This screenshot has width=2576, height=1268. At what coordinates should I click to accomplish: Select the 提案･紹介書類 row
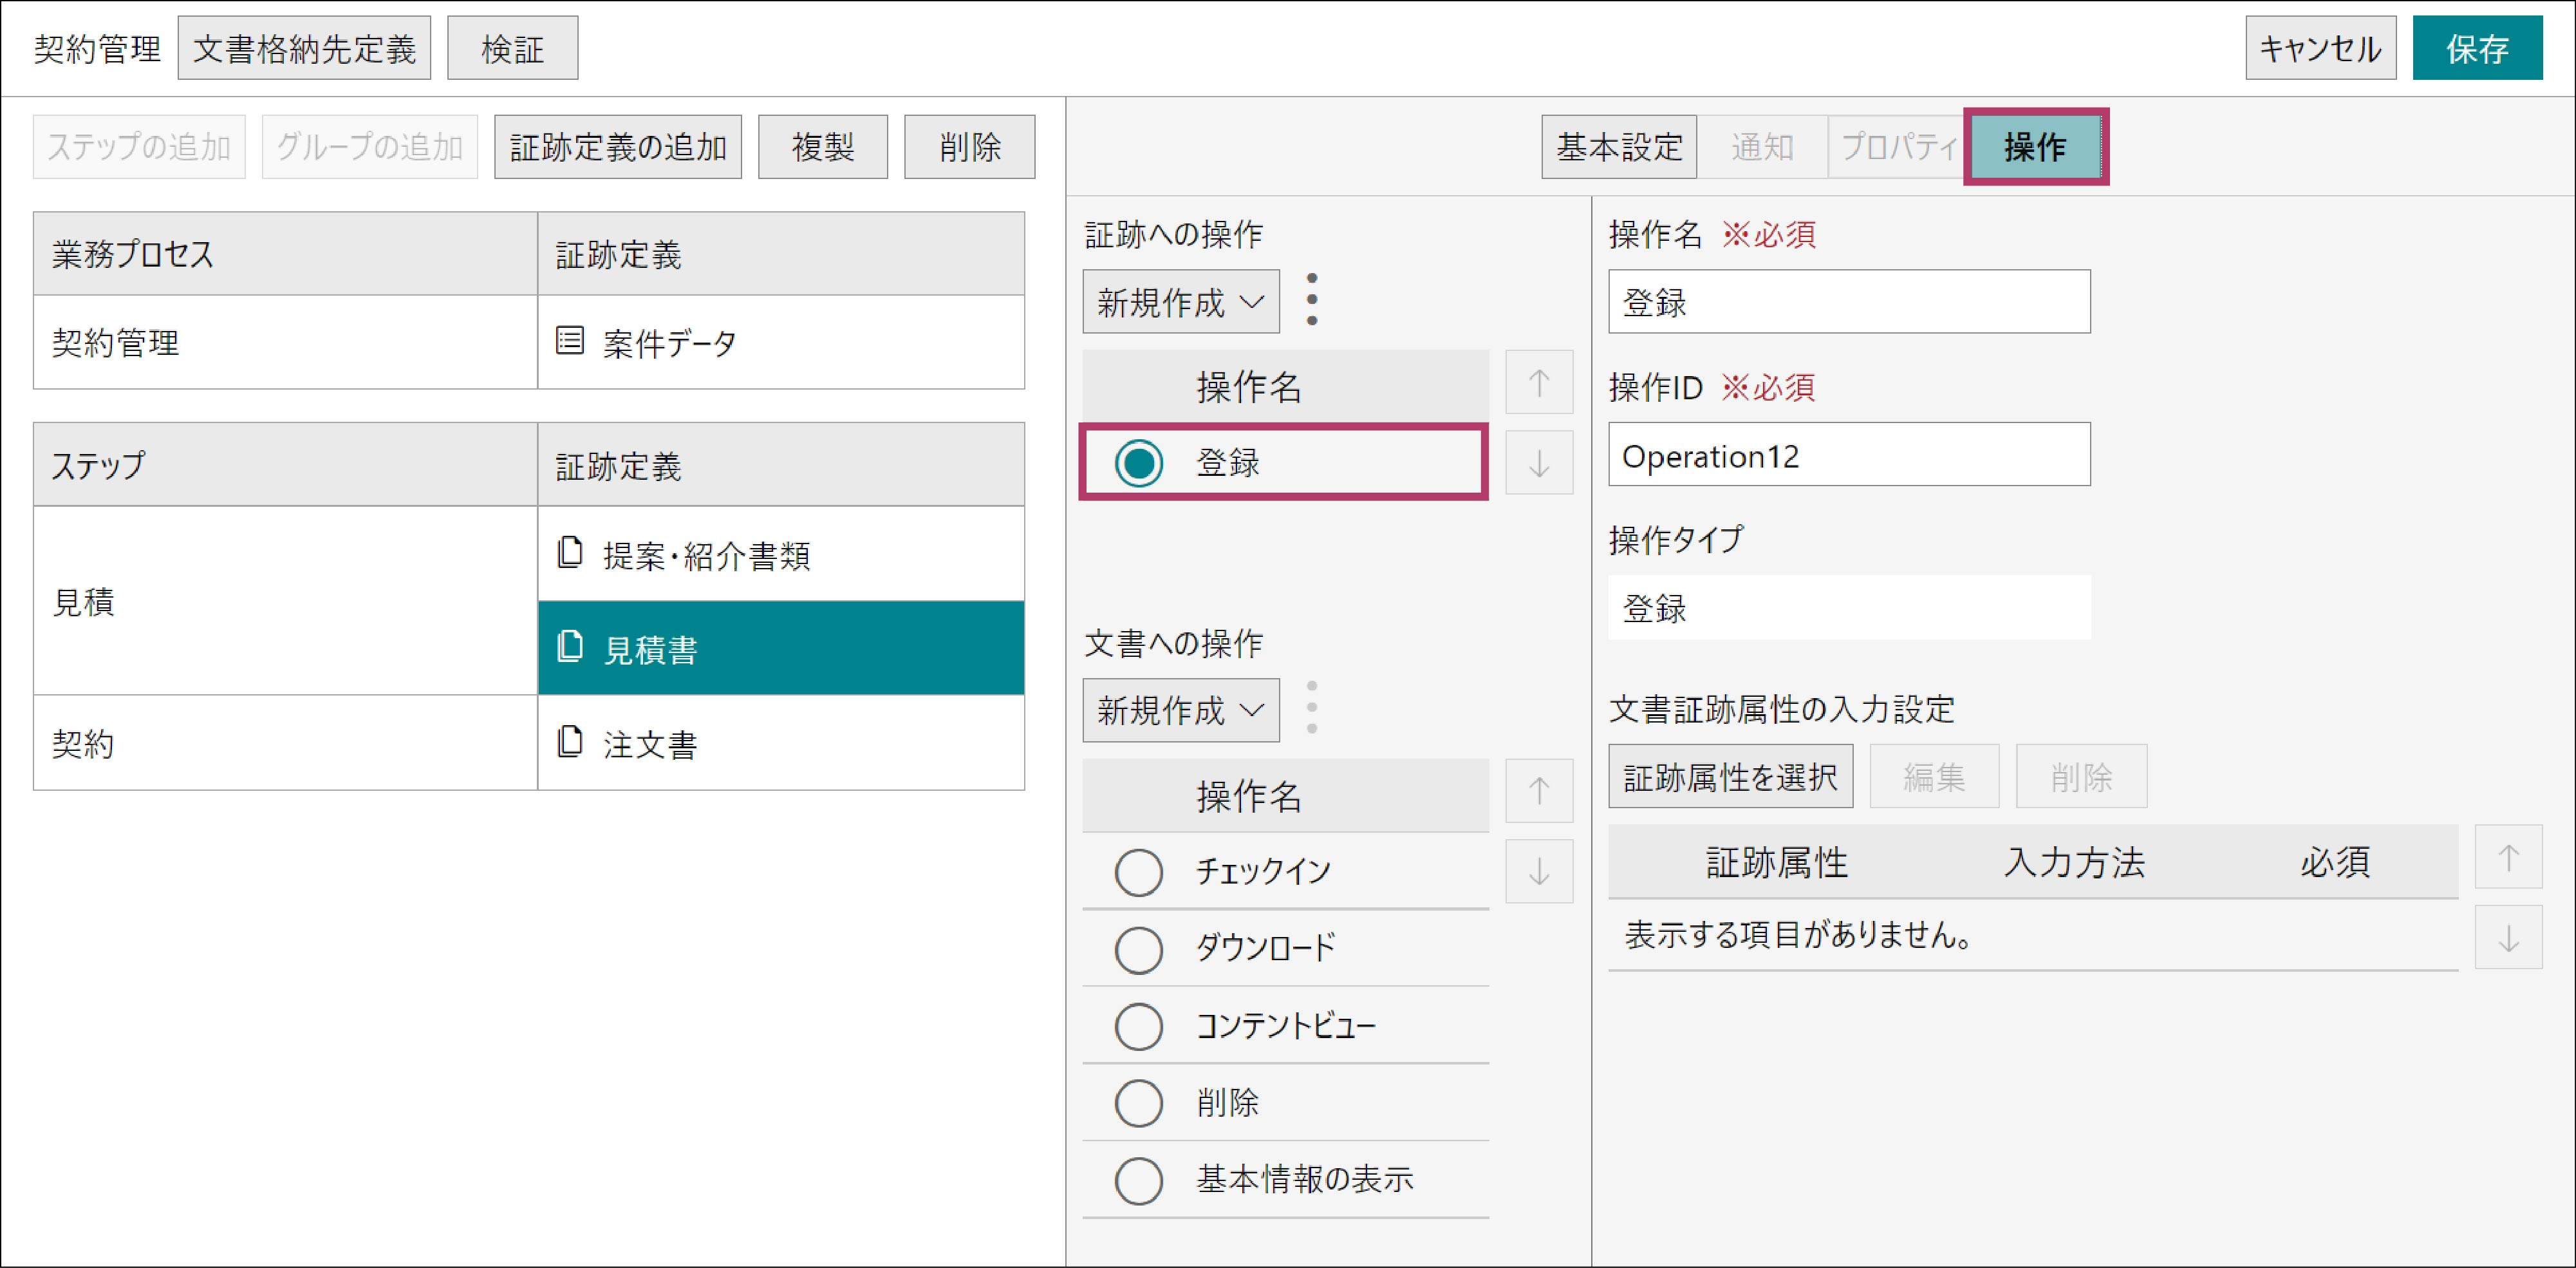[x=781, y=553]
